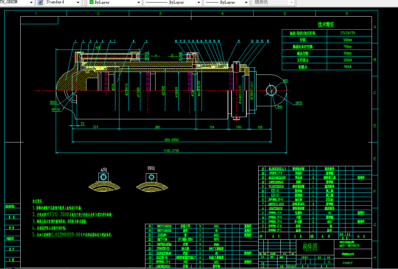Select the 技术特征 table heading text
The height and width of the screenshot is (269, 398).
(326, 25)
